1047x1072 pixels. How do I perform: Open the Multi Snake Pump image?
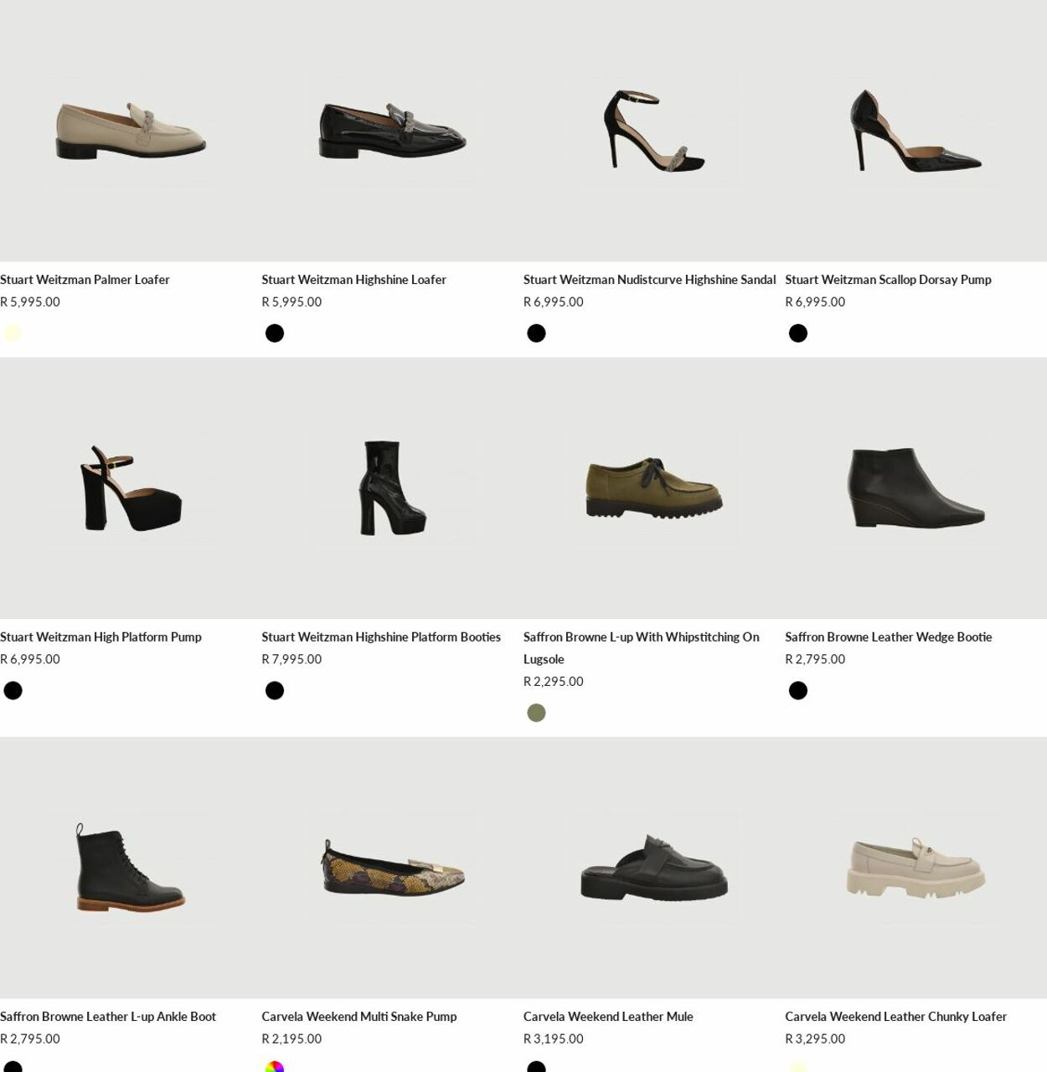pyautogui.click(x=392, y=868)
